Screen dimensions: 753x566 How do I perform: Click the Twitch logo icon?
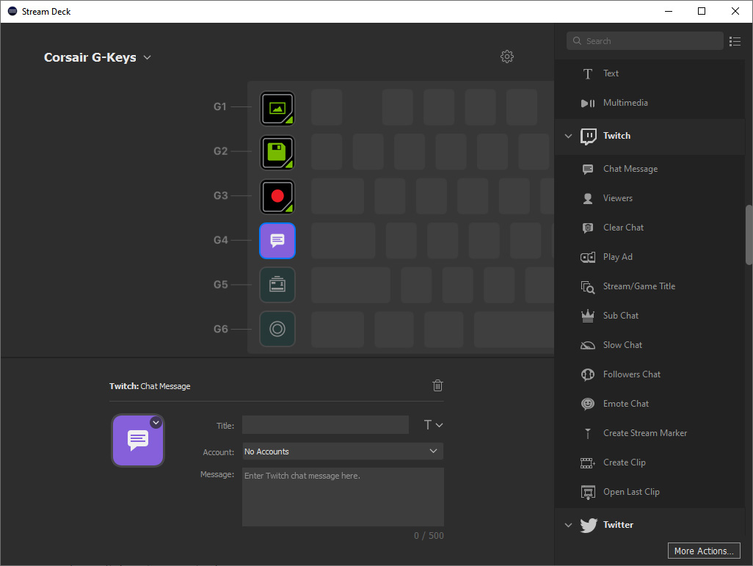(589, 136)
